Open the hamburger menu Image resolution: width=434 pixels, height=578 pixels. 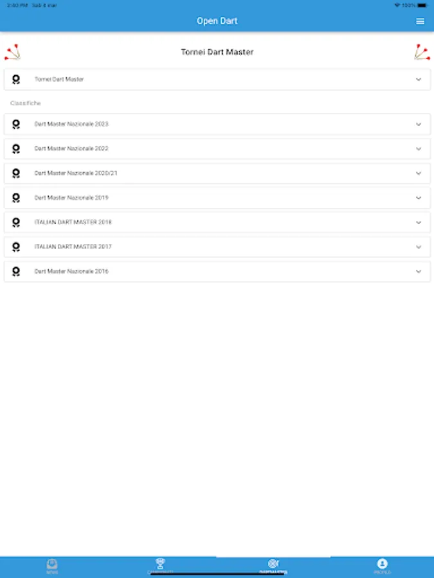420,21
